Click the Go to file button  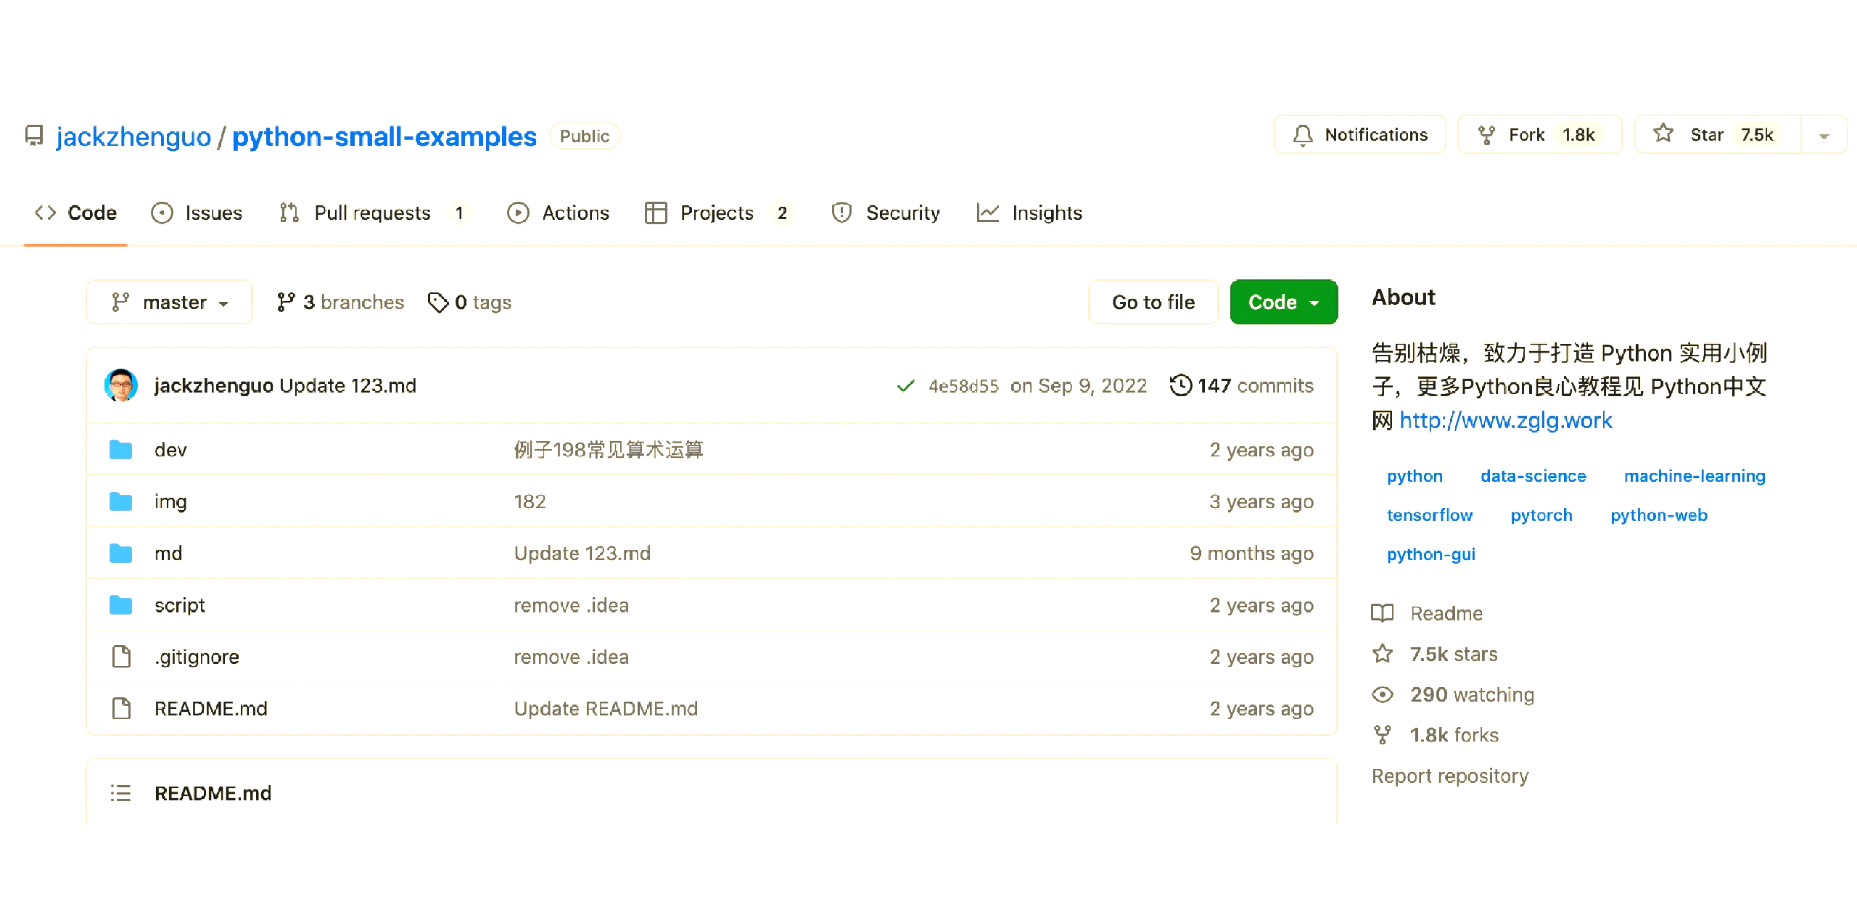coord(1153,302)
